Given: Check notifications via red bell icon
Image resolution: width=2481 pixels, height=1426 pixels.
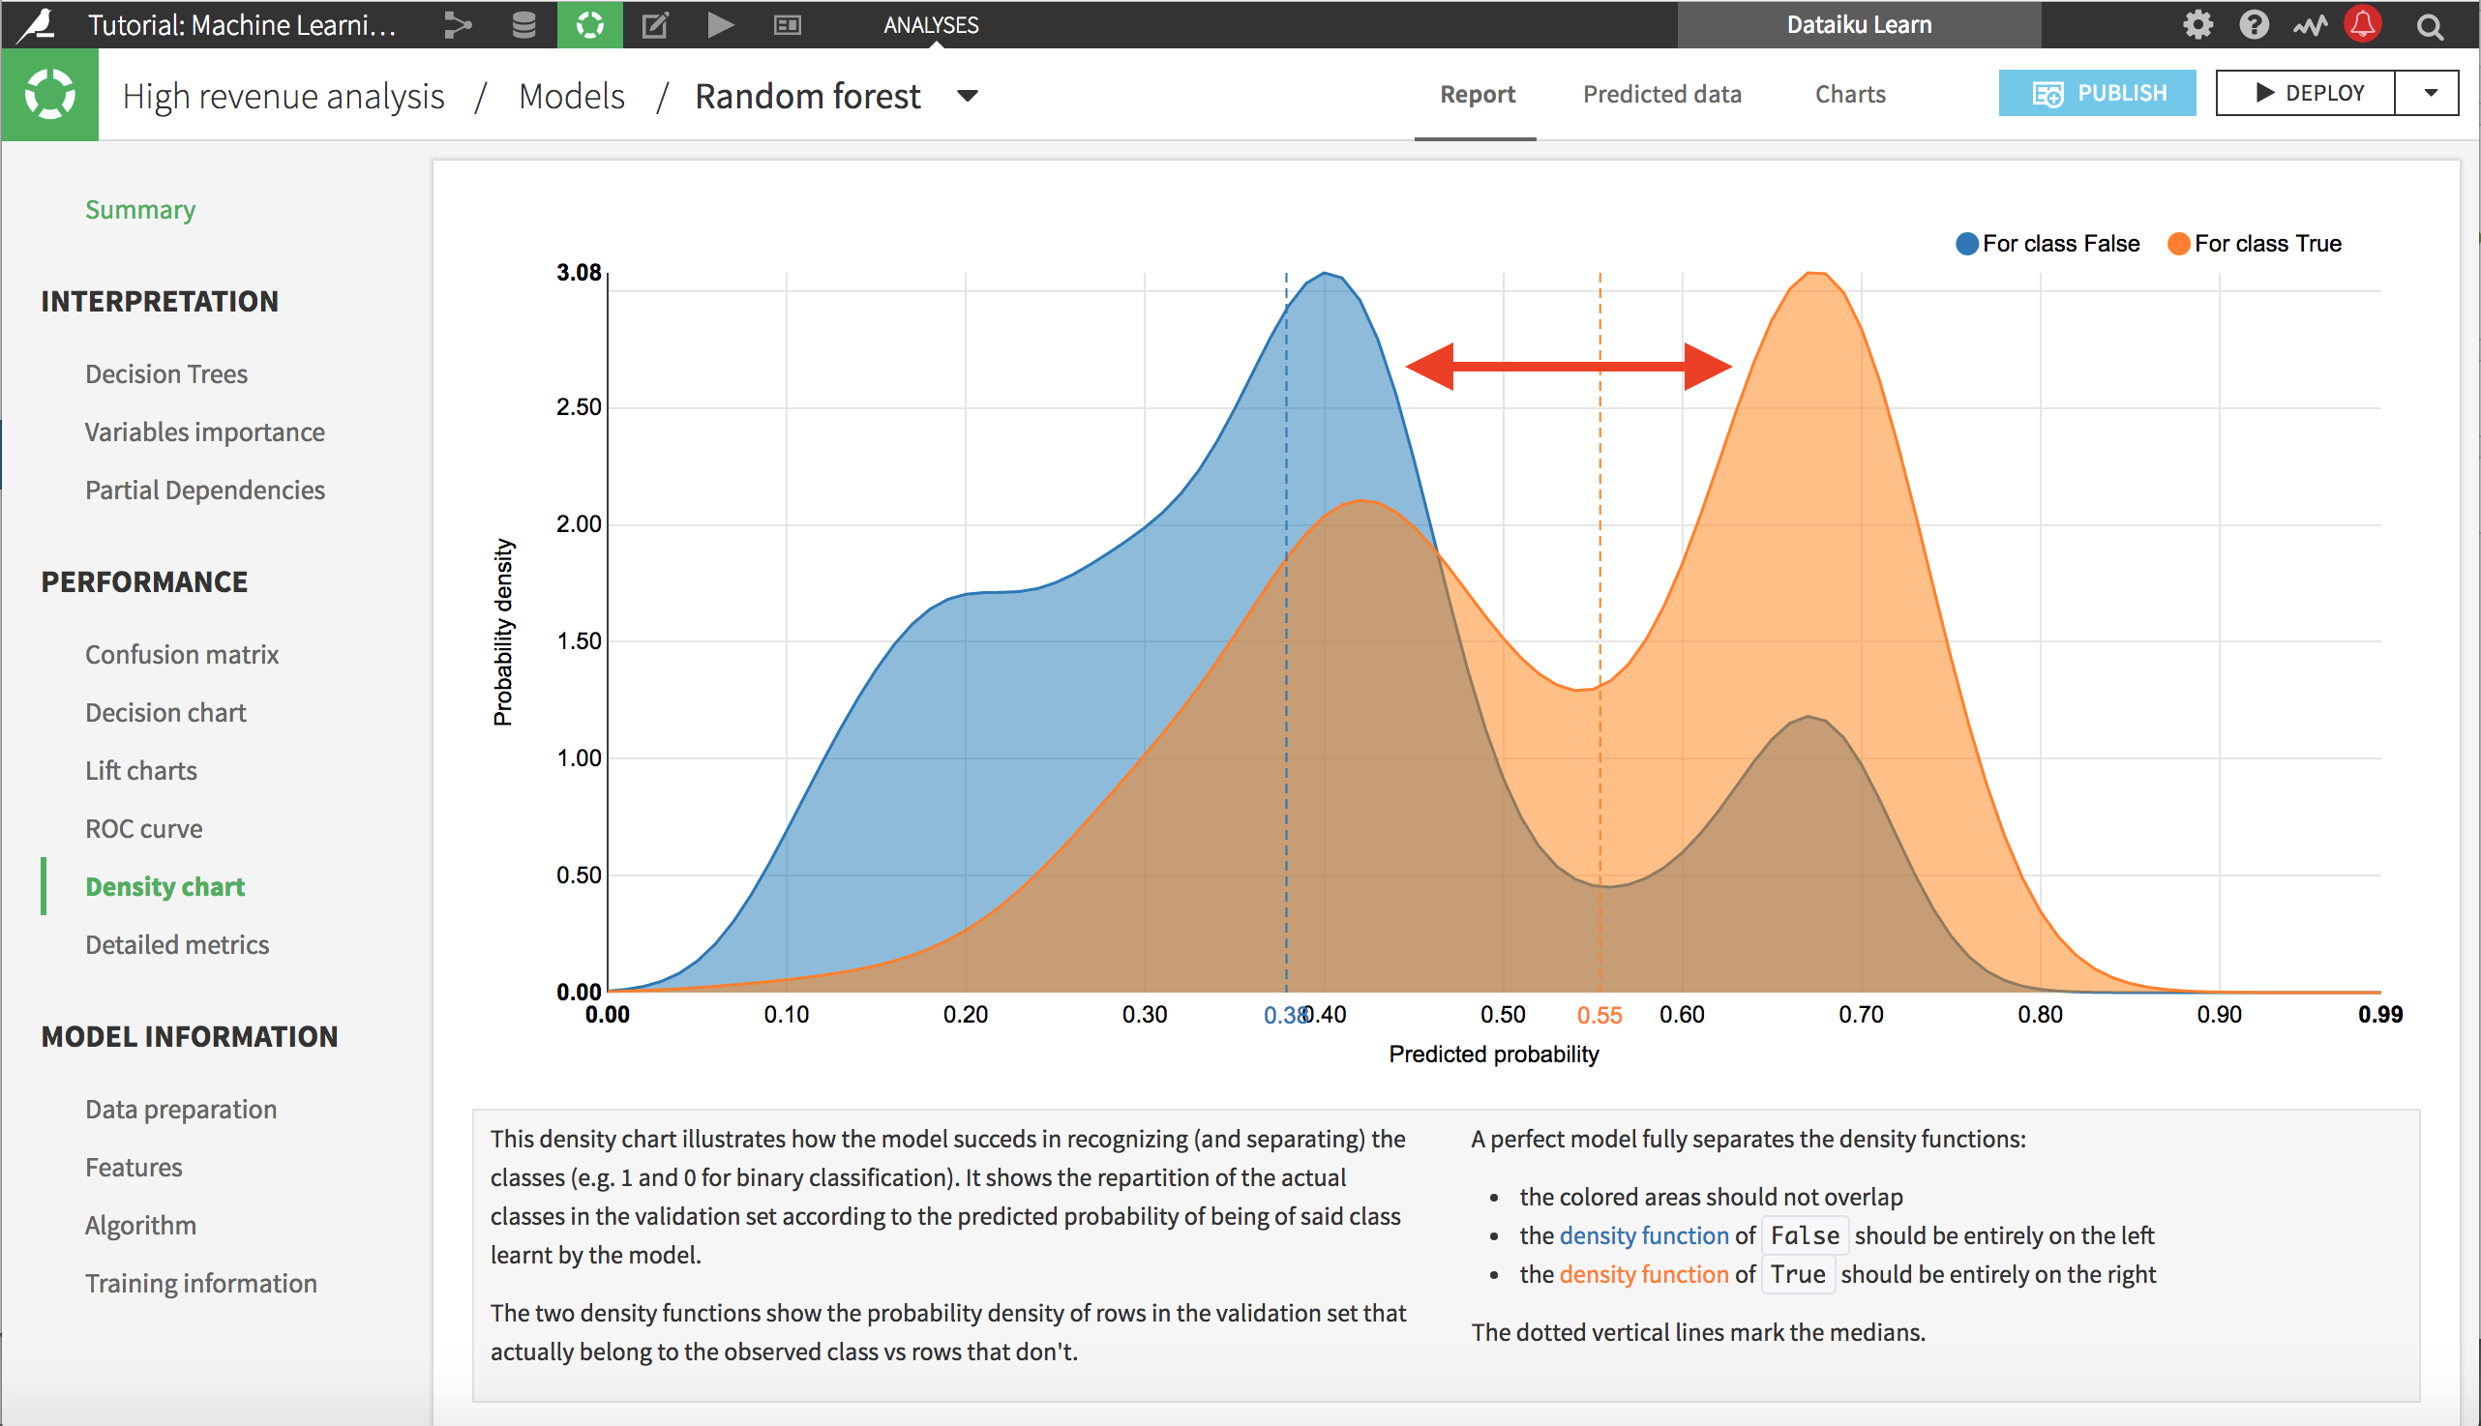Looking at the screenshot, I should click(2362, 25).
